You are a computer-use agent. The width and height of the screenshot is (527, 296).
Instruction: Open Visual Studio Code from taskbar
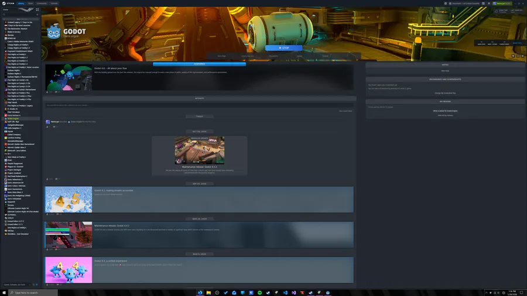(x=285, y=292)
